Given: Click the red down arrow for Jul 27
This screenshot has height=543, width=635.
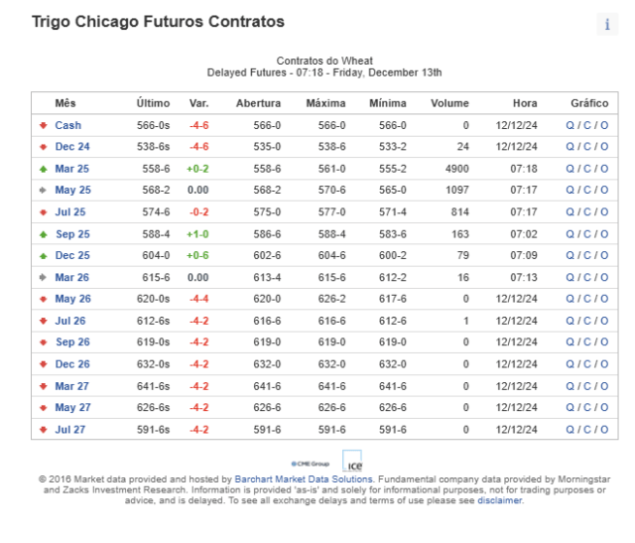Looking at the screenshot, I should 44,430.
